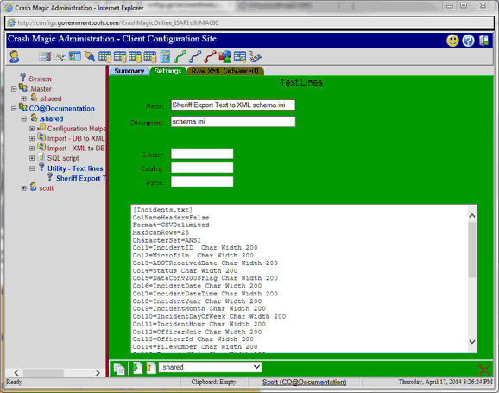The height and width of the screenshot is (393, 499).
Task: Click the text area vertical scrollbar thumb
Action: (x=472, y=249)
